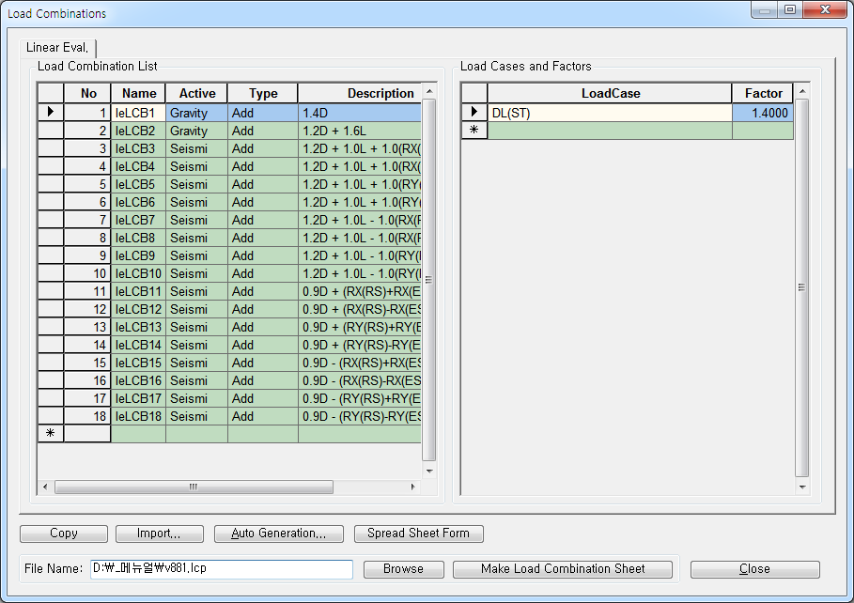Select the new-row asterisk in Load Combination List
This screenshot has width=854, height=603.
point(51,434)
